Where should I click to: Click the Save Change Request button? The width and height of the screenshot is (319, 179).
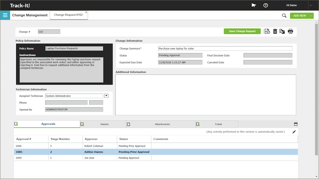(x=242, y=32)
